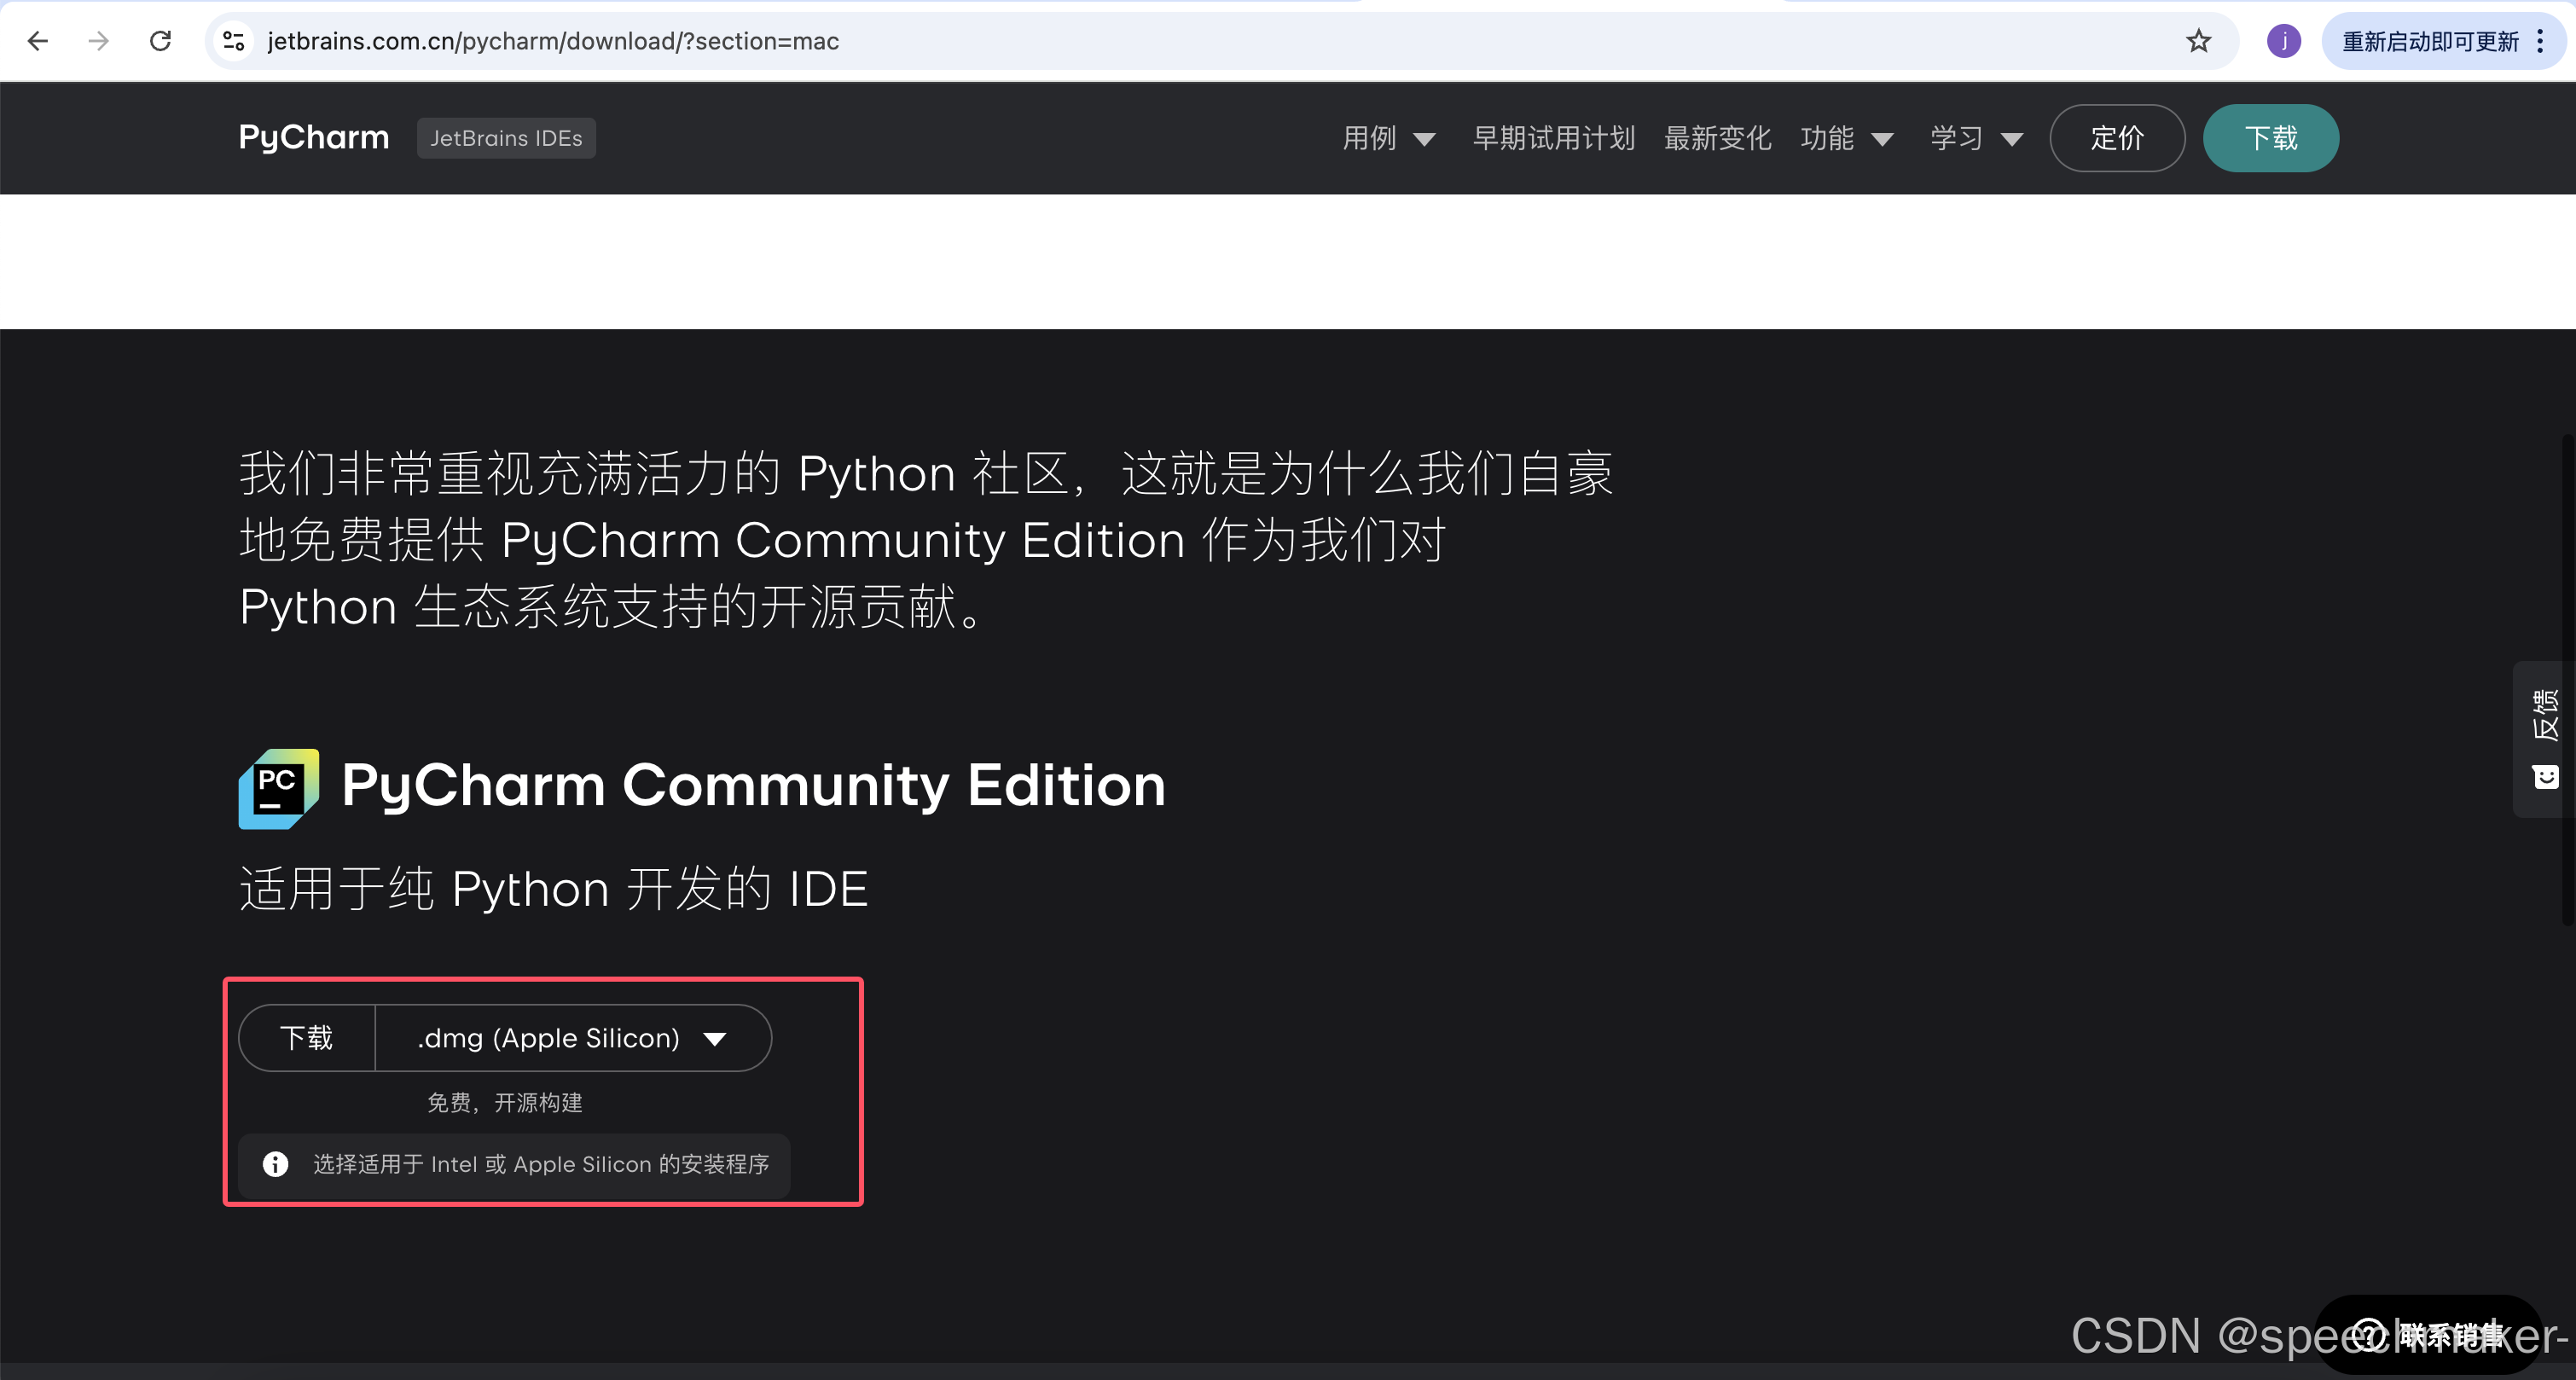The width and height of the screenshot is (2576, 1380).
Task: Expand the .dmg (Apple Silicon) dropdown
Action: [572, 1038]
